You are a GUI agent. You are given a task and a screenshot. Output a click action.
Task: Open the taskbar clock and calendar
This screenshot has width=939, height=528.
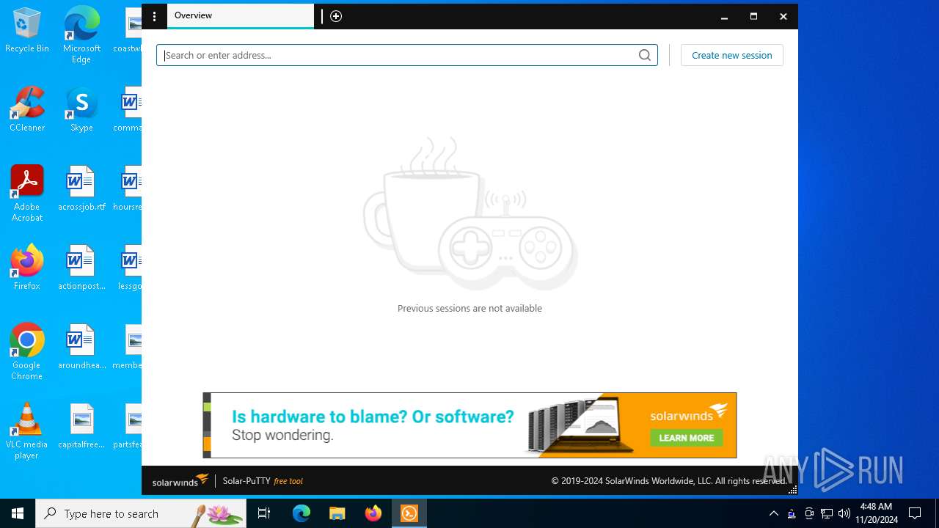click(876, 513)
